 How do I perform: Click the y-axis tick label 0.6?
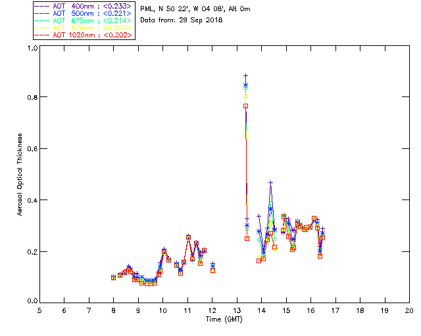pos(32,148)
